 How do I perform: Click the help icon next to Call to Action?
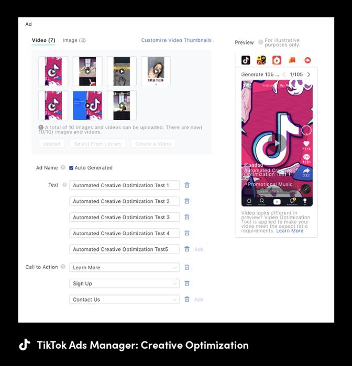click(63, 267)
